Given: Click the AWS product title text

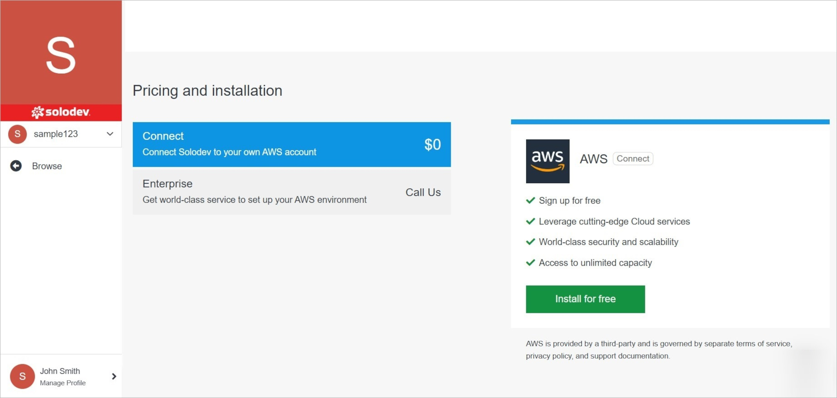Looking at the screenshot, I should point(593,159).
